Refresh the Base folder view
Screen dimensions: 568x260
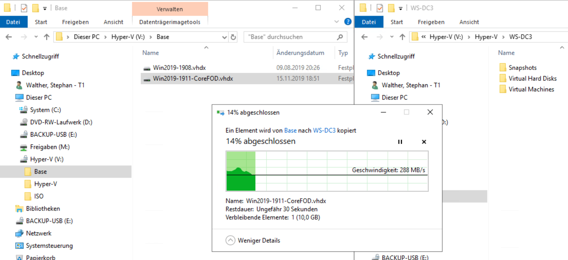pyautogui.click(x=233, y=37)
